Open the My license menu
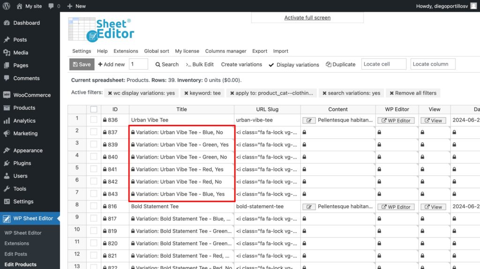This screenshot has height=269, width=480. click(187, 51)
